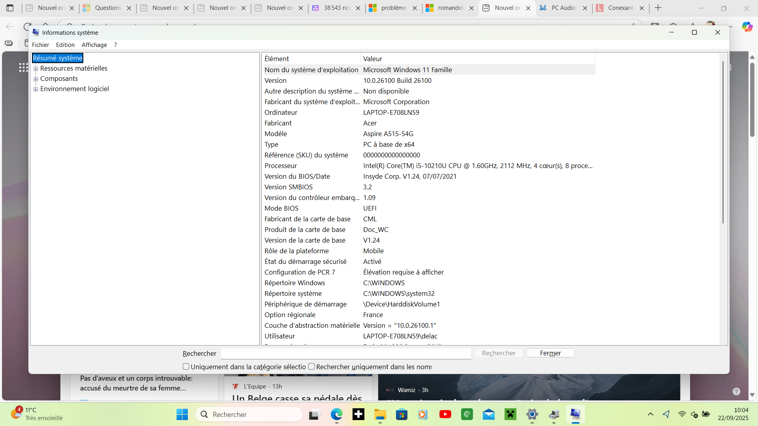Switch to the Questions browser tab
This screenshot has height=426, width=758.
click(107, 8)
